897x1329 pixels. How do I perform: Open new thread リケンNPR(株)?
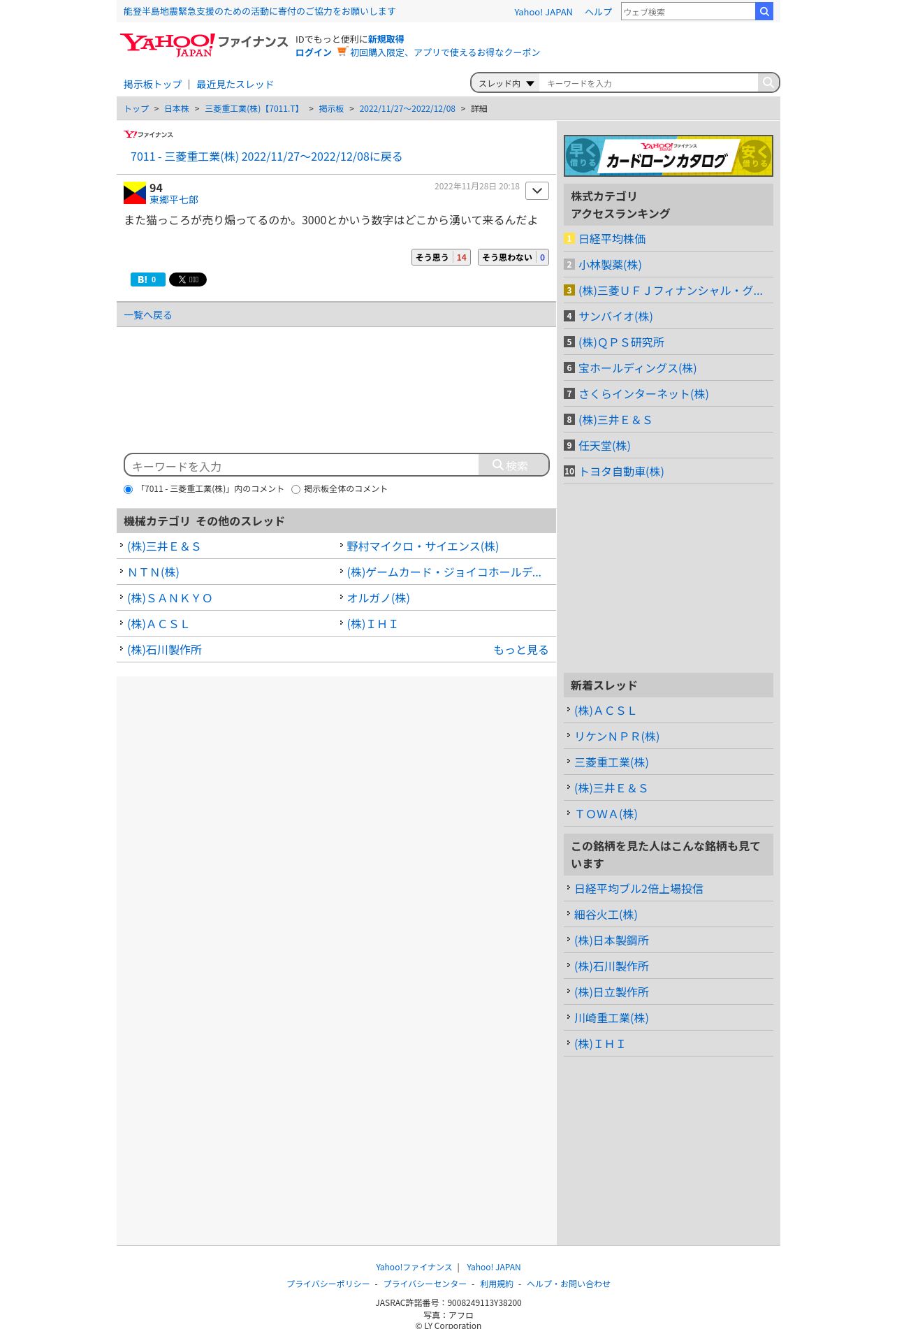tap(617, 736)
